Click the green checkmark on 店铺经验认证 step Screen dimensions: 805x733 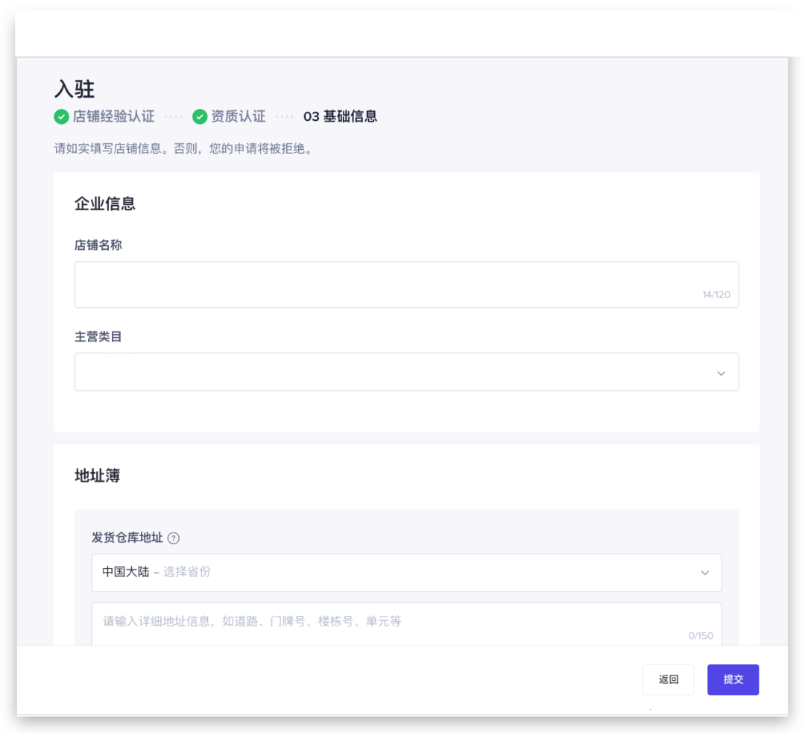[62, 116]
